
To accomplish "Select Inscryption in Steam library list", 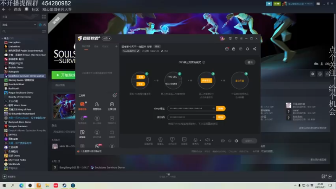I will pyautogui.click(x=14, y=42).
